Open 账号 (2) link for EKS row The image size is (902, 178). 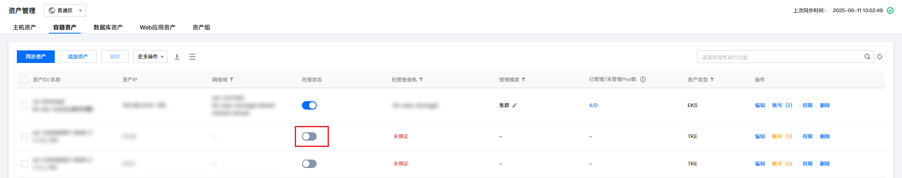(782, 105)
